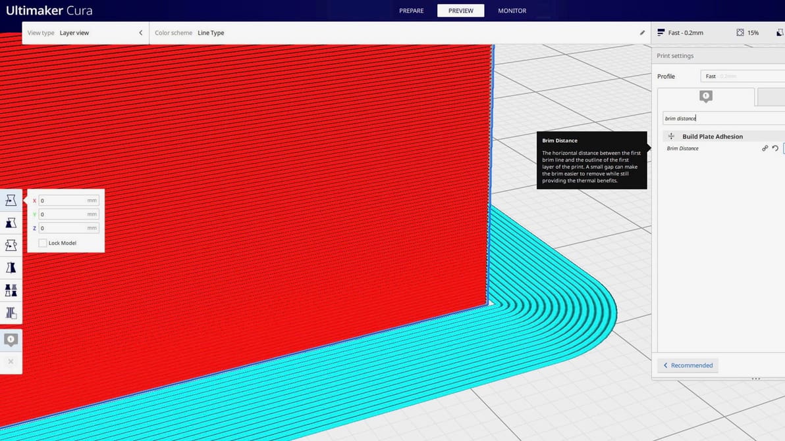This screenshot has width=785, height=441.
Task: Click the Brim Distance setting label
Action: click(682, 149)
